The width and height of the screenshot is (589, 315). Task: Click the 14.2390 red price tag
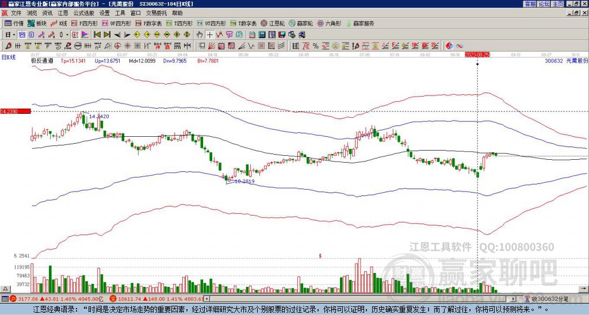tap(16, 112)
